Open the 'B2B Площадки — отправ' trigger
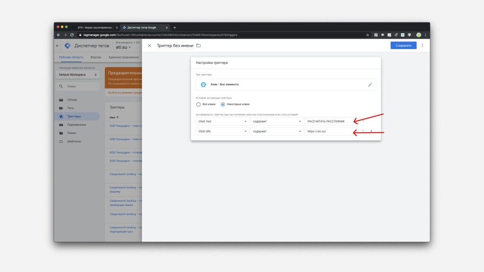Viewport: 484px width, 272px height. coord(125,153)
